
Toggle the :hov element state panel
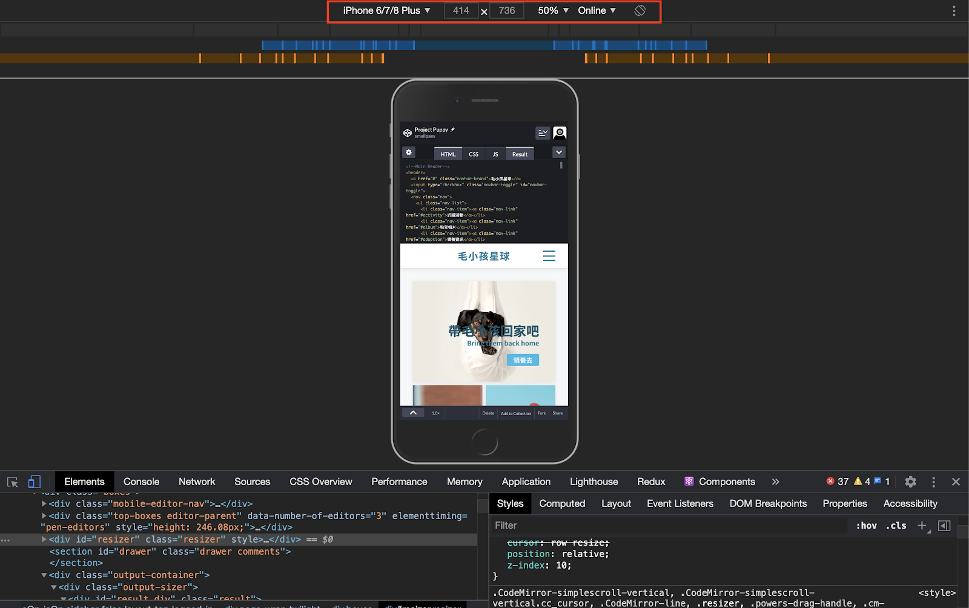[866, 526]
